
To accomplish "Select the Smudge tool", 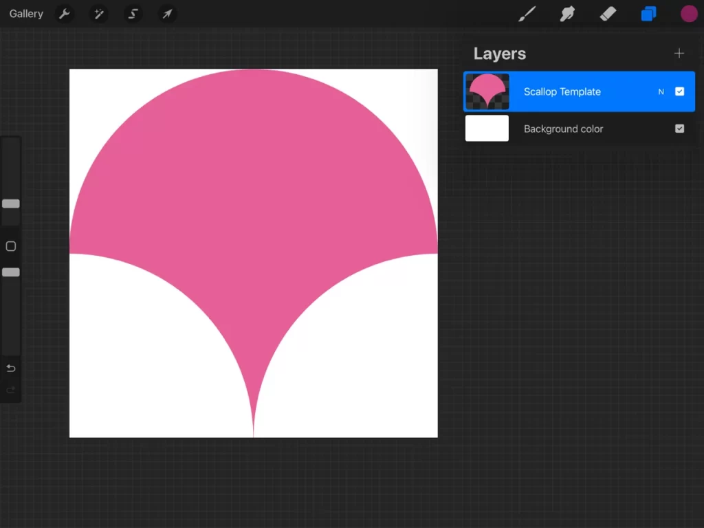I will 567,14.
